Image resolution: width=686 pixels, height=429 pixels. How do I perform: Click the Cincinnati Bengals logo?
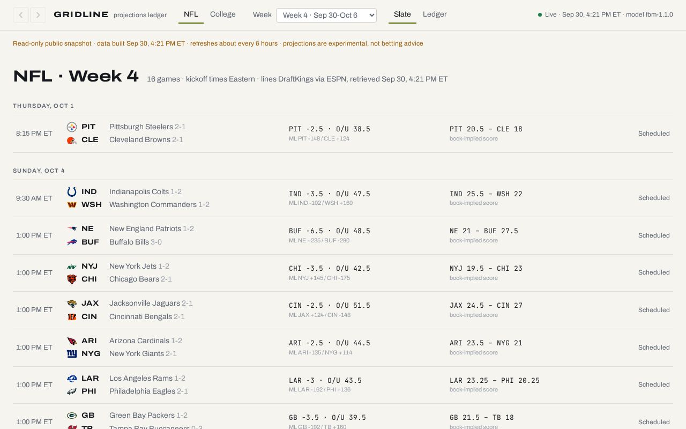coord(72,317)
